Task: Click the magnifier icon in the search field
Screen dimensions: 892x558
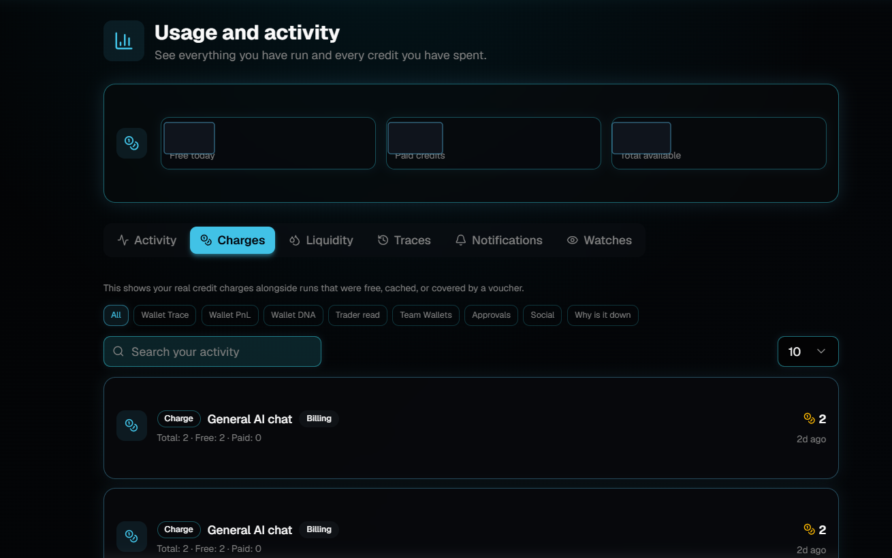Action: 118,351
